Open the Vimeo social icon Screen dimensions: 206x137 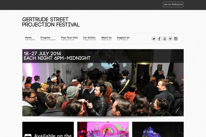coord(170,39)
